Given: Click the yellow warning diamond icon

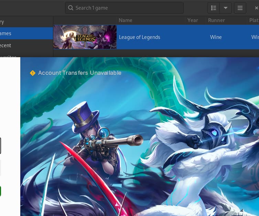Looking at the screenshot, I should pos(33,73).
